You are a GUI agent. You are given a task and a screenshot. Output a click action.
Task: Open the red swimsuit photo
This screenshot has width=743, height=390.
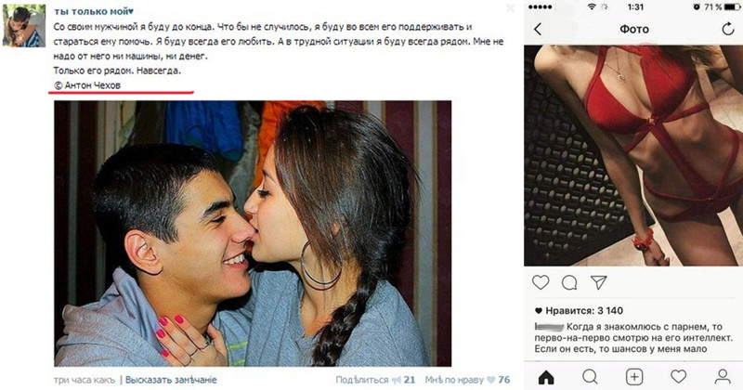[x=633, y=155]
